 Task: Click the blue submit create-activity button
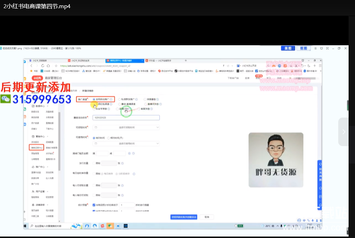[x=184, y=217]
